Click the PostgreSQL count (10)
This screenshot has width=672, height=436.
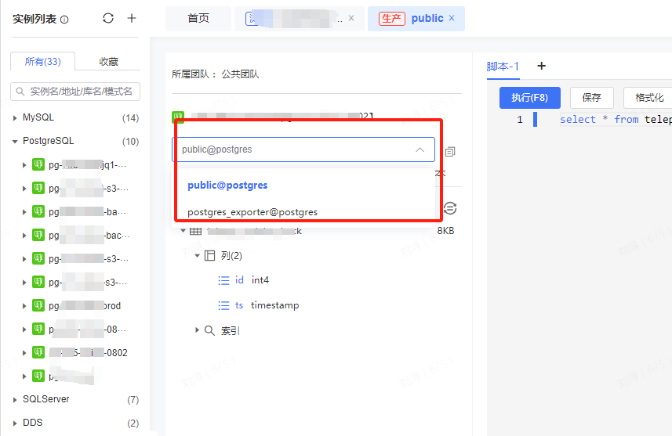pyautogui.click(x=130, y=141)
